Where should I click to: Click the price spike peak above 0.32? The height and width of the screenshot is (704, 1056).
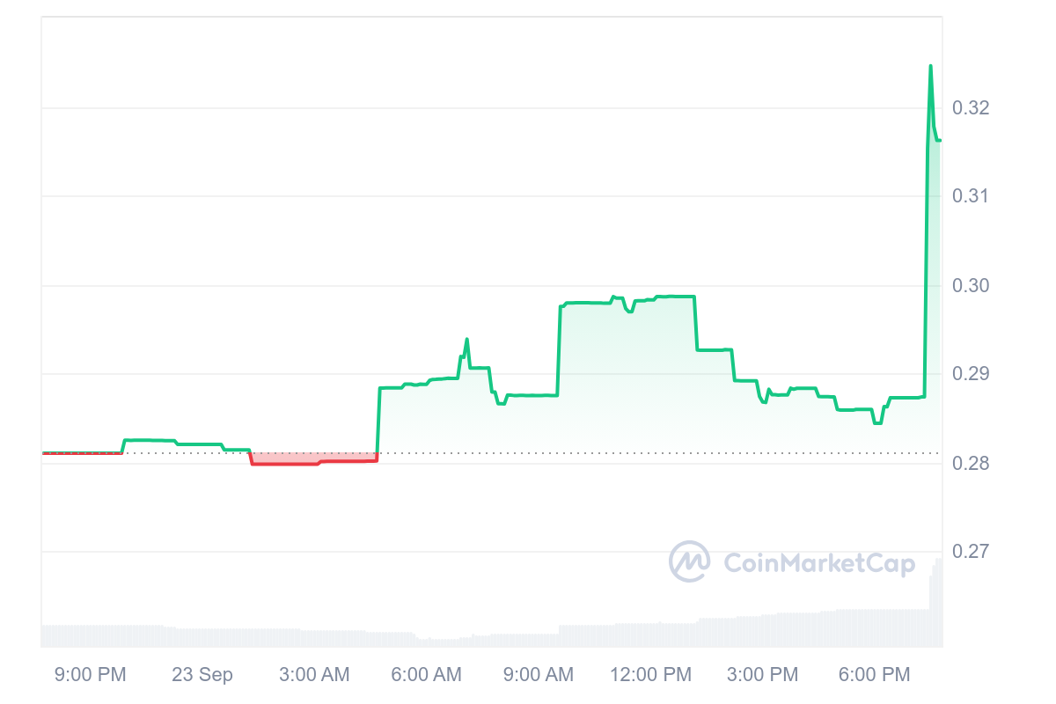(x=930, y=66)
